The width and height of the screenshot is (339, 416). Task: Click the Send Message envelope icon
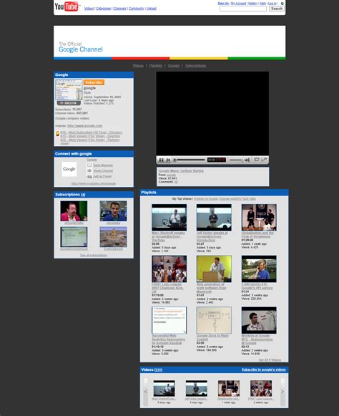[x=89, y=165]
